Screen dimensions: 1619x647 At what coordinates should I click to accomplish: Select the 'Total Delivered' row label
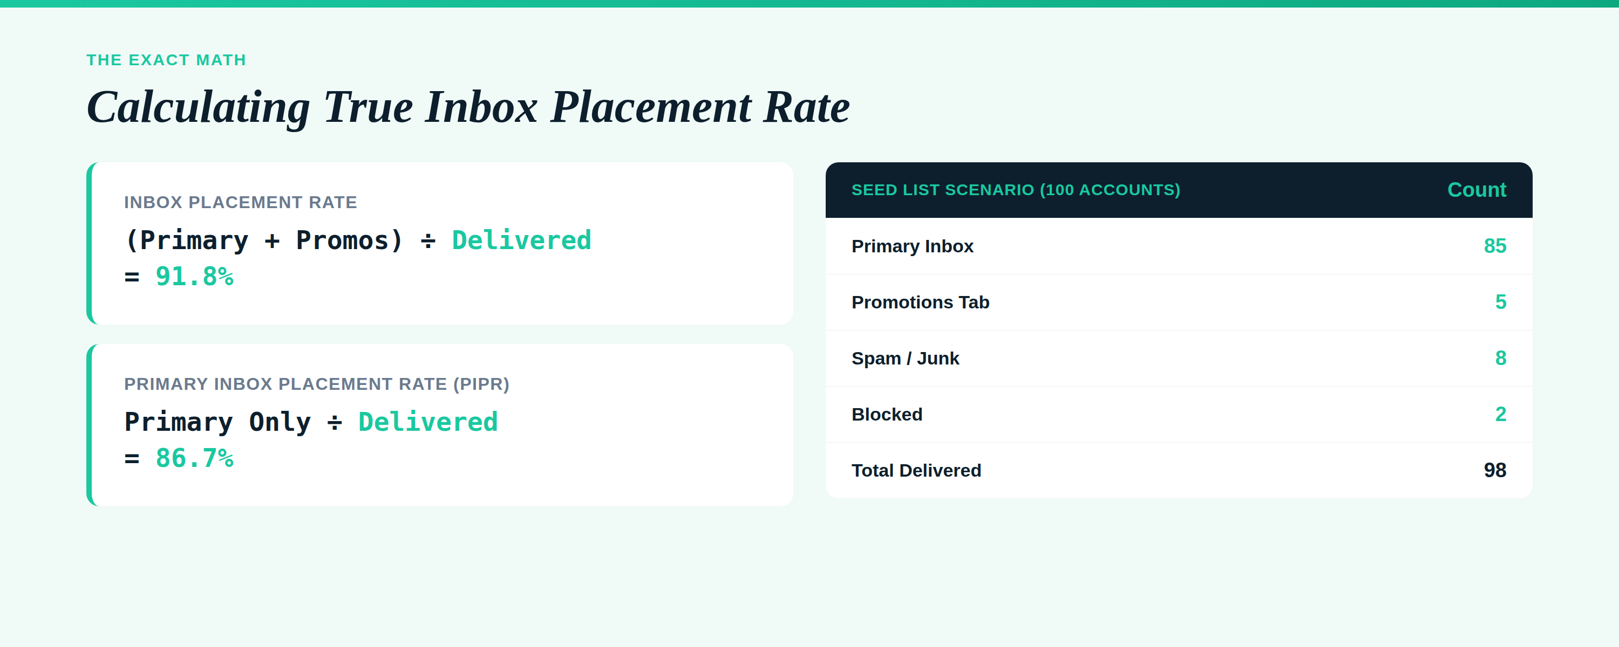click(x=916, y=471)
